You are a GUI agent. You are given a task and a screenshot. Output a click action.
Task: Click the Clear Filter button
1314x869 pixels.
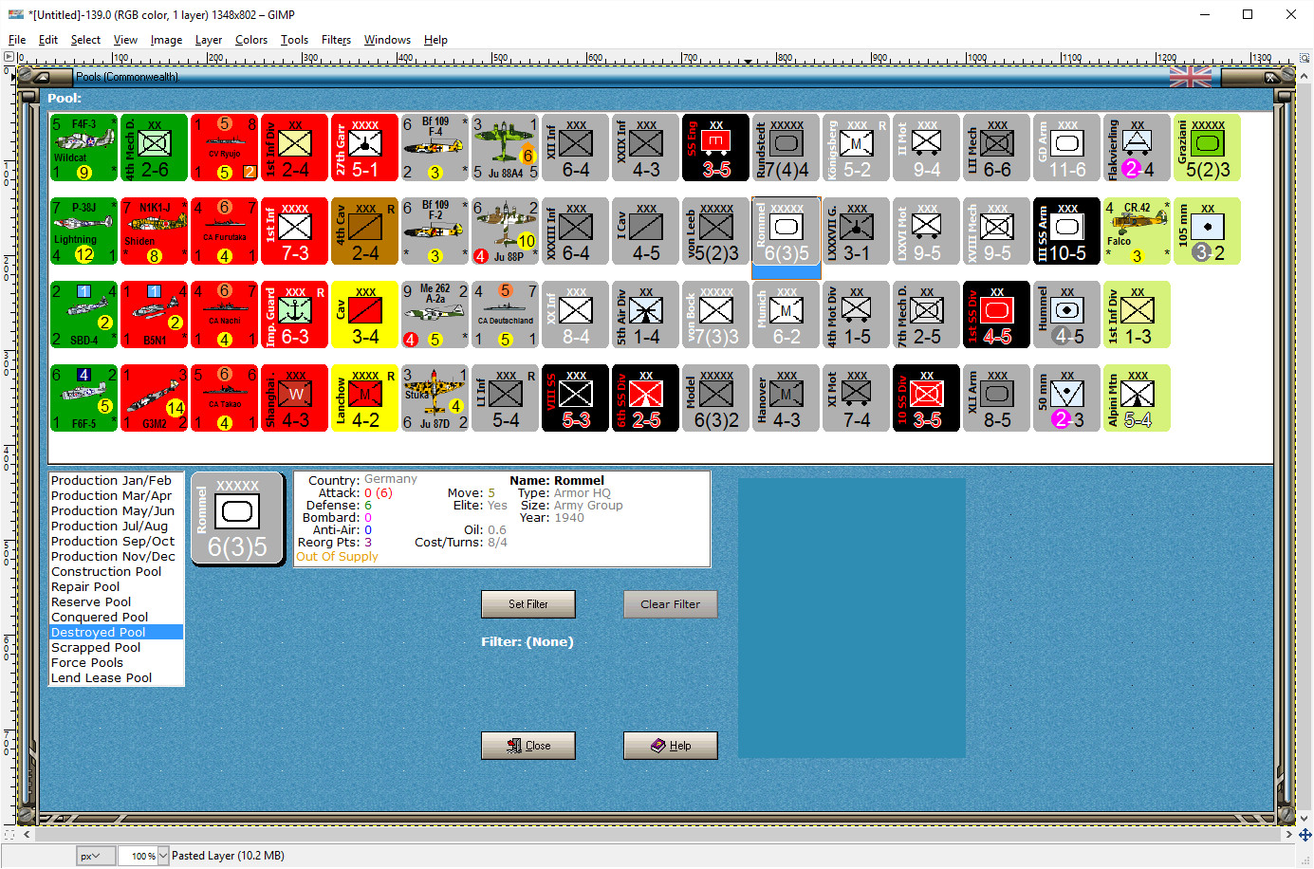[670, 604]
